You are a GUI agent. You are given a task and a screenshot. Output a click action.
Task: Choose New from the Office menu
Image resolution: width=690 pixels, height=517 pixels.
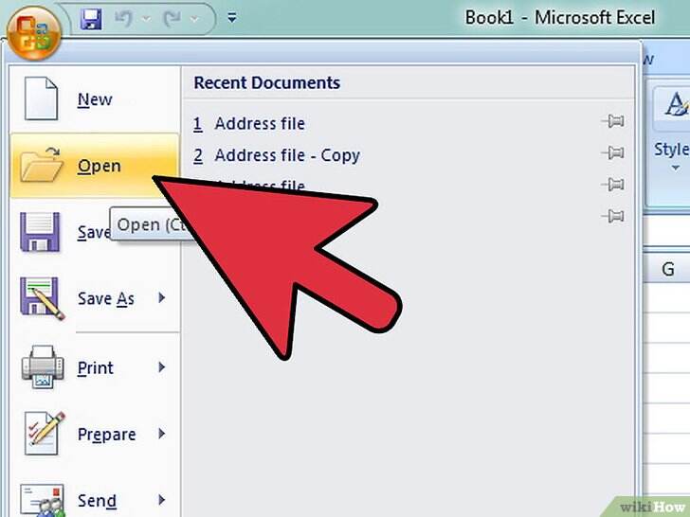[95, 99]
